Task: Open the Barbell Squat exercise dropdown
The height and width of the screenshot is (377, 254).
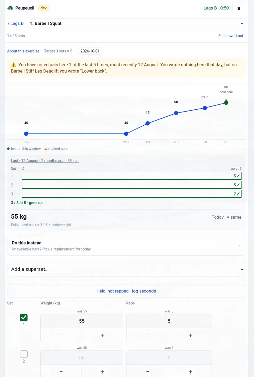Action: (x=136, y=23)
